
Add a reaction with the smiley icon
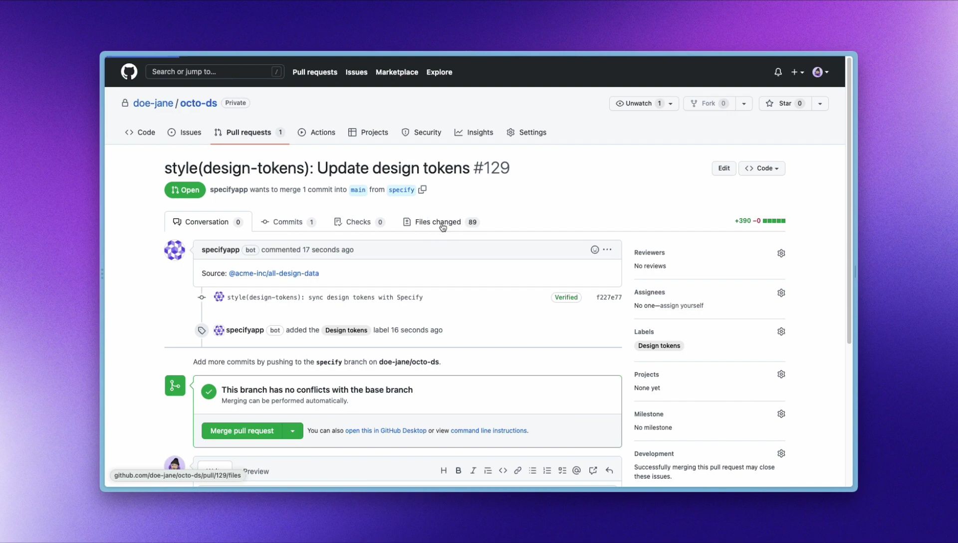coord(595,250)
